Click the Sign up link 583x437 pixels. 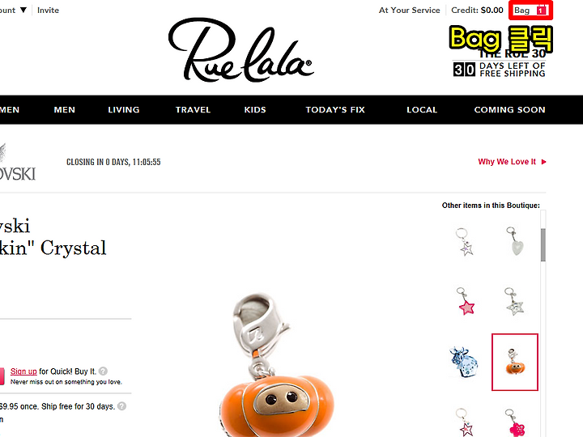[x=23, y=371]
